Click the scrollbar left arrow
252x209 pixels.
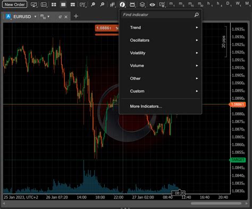pyautogui.click(x=4, y=204)
